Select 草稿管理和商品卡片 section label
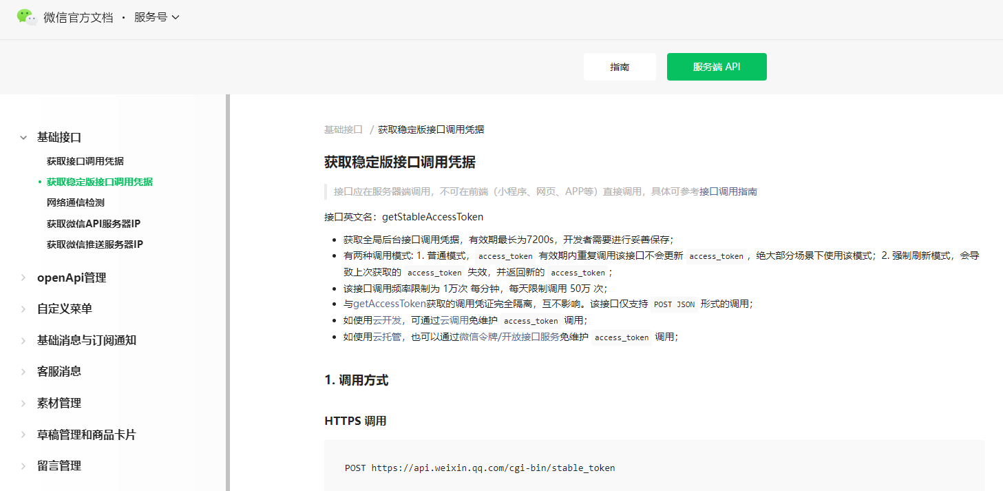 click(87, 435)
